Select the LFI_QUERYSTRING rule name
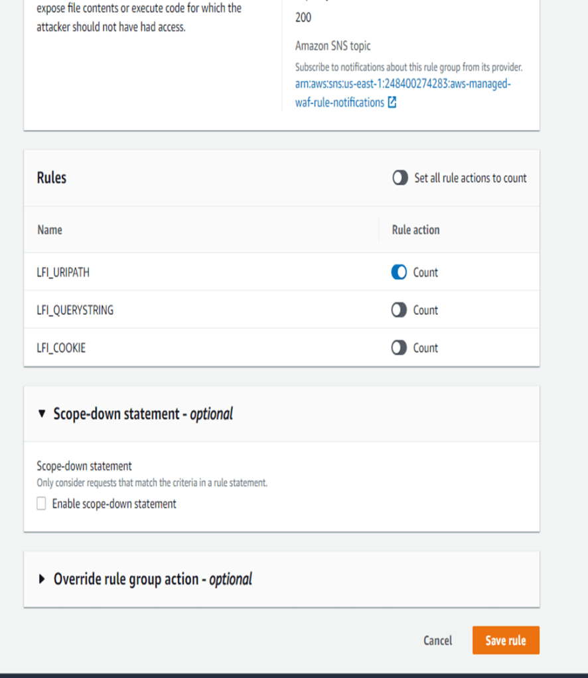Screen dimensions: 588x678 click(75, 310)
